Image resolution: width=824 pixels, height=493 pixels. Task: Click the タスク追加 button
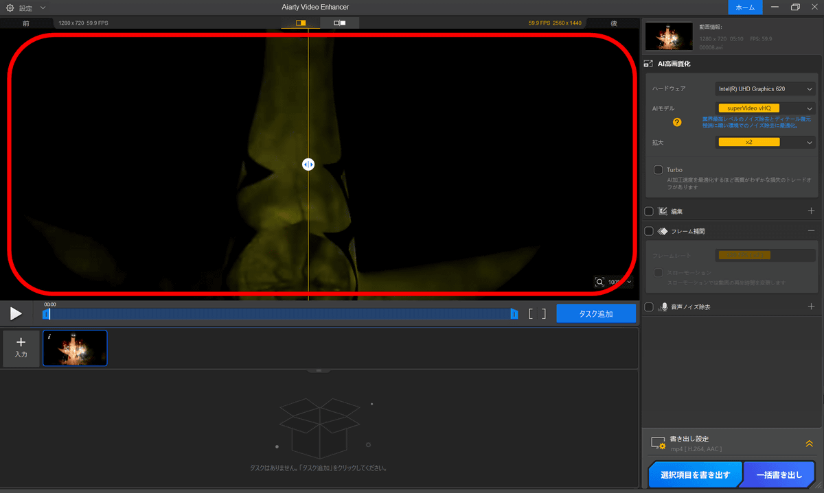point(595,313)
